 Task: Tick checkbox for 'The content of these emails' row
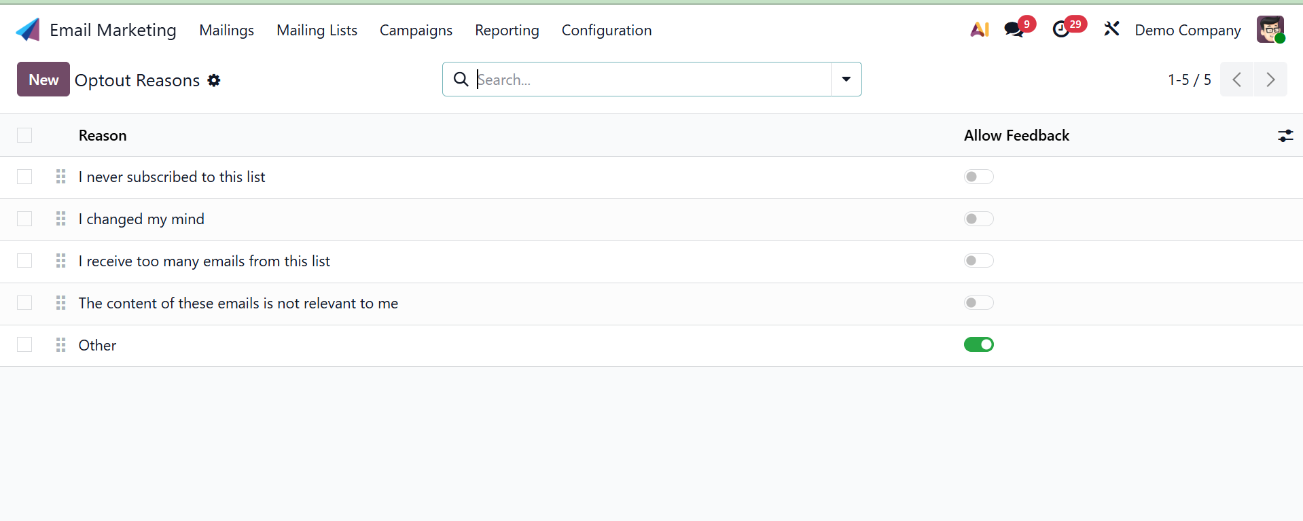point(24,303)
